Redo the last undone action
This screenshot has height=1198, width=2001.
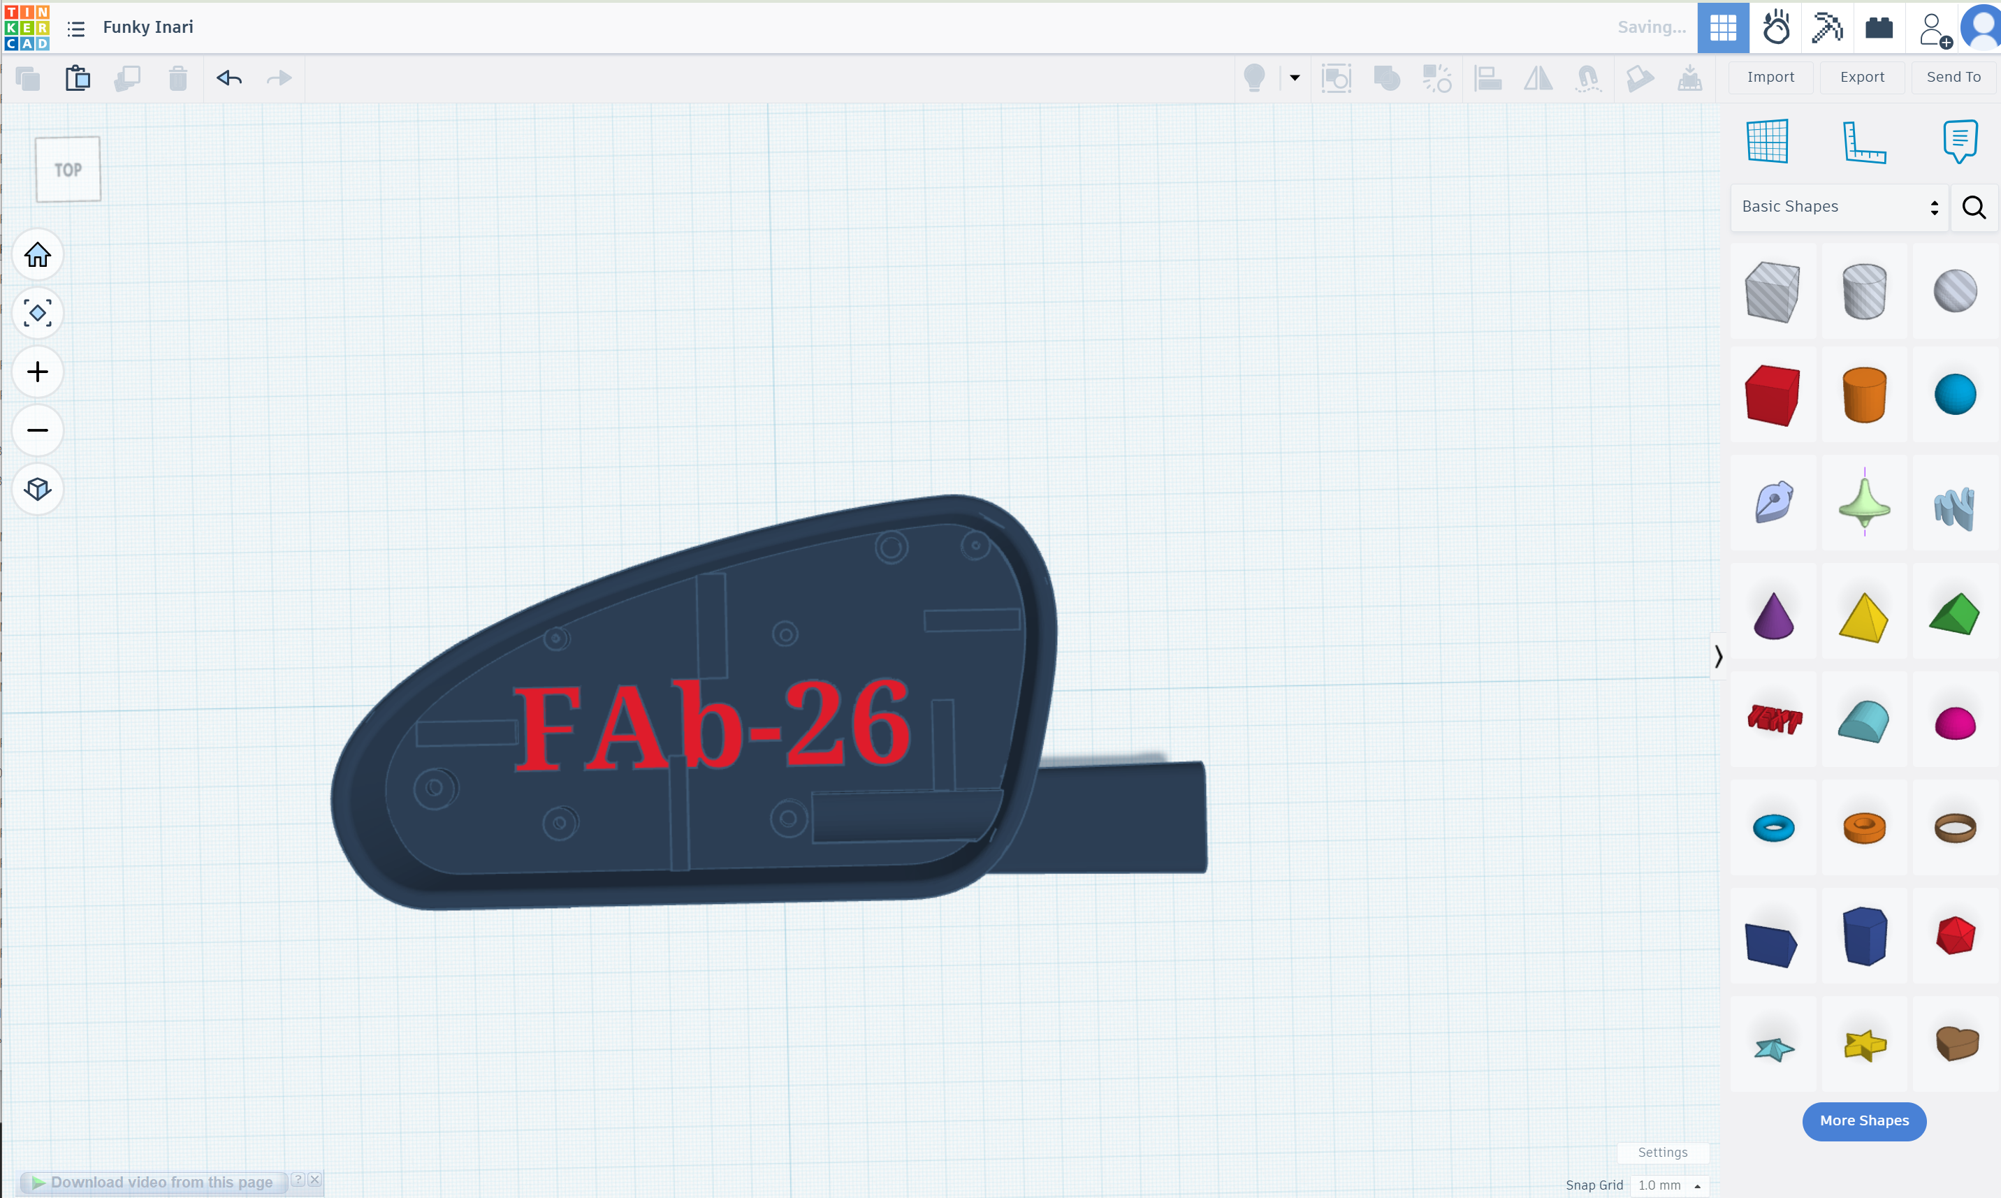(279, 78)
